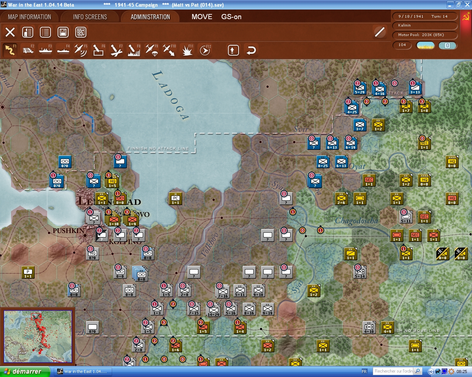Open the hex grid preferences icon
The height and width of the screenshot is (377, 472).
tap(81, 32)
